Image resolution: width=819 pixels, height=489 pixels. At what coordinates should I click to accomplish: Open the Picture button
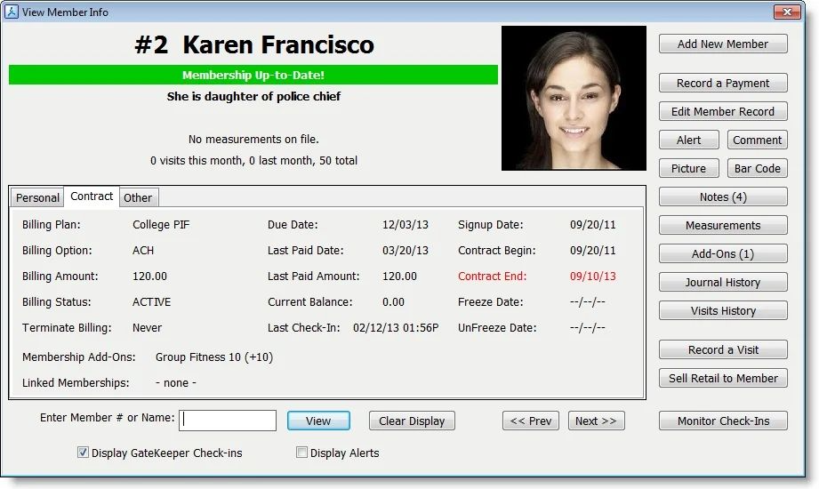(x=689, y=168)
